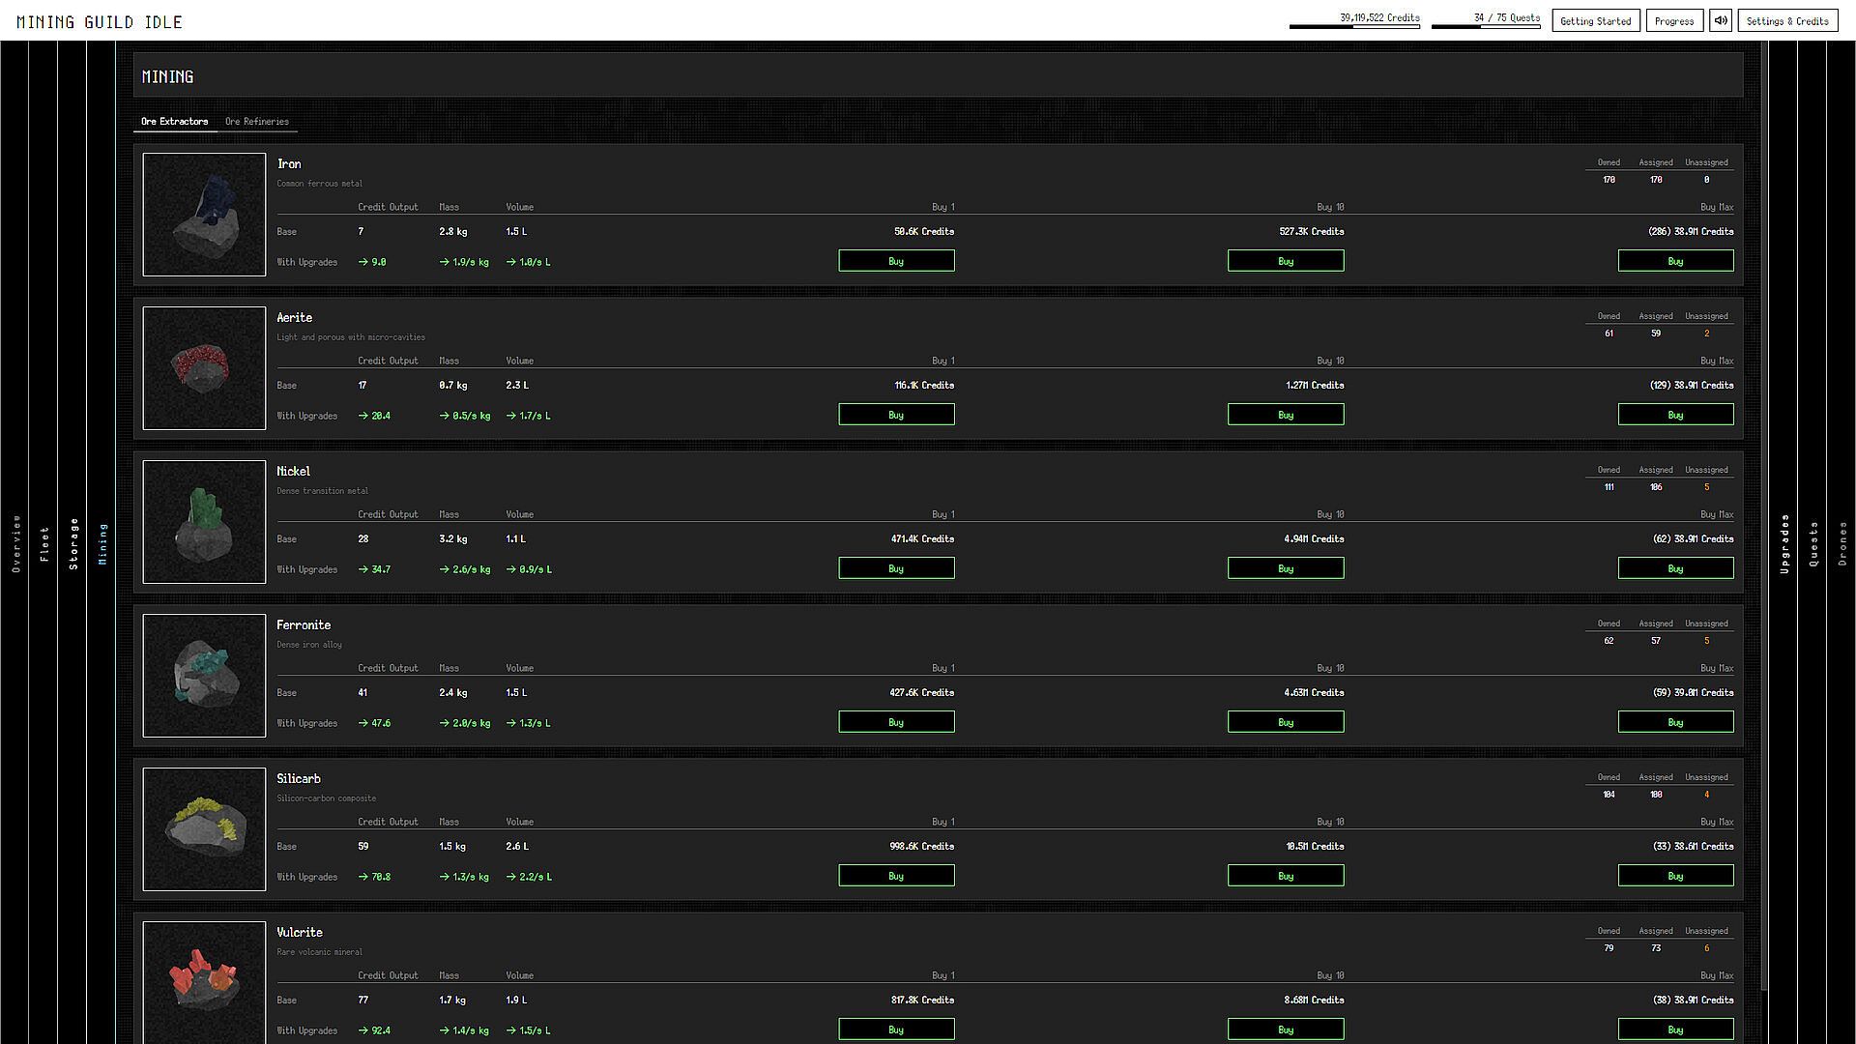Click Iron's 50.6K Credits price
The width and height of the screenshot is (1856, 1044).
[x=924, y=232]
